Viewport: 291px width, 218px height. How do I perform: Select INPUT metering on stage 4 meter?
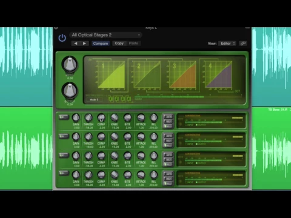tap(189, 182)
